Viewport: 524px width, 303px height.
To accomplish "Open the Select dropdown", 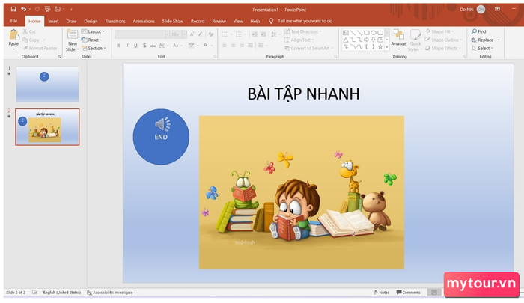I will (x=483, y=48).
